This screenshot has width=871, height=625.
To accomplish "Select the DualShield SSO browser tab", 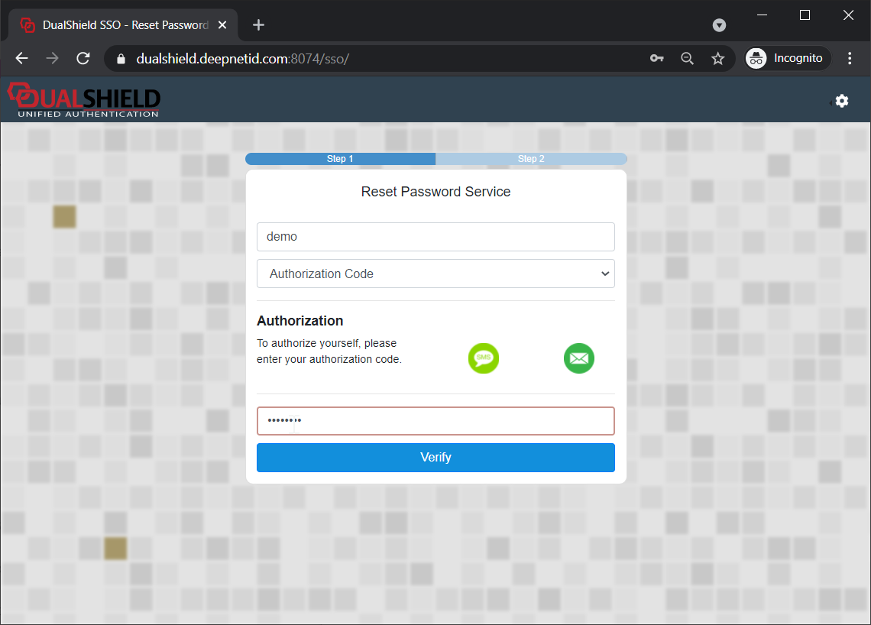I will pos(122,25).
